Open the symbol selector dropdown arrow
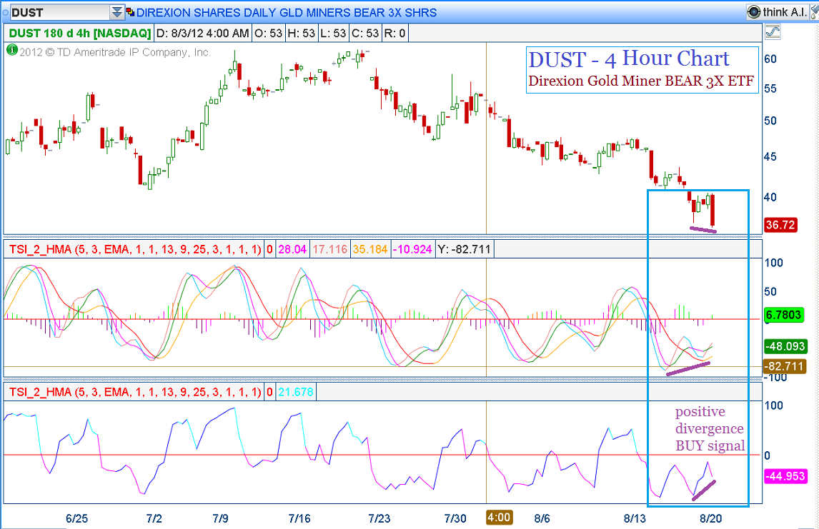819x529 pixels. [x=117, y=12]
